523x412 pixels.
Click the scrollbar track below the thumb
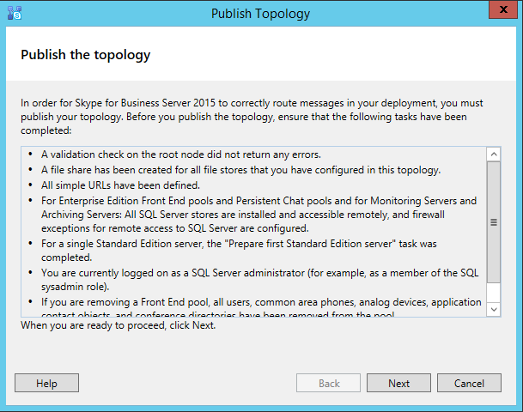pos(493,290)
